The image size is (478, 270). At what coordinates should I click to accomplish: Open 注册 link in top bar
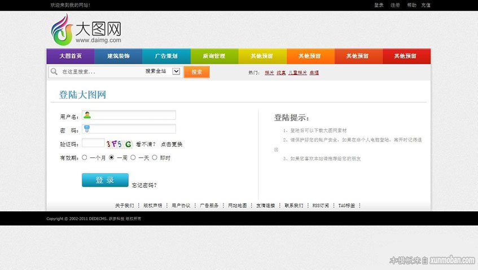395,5
